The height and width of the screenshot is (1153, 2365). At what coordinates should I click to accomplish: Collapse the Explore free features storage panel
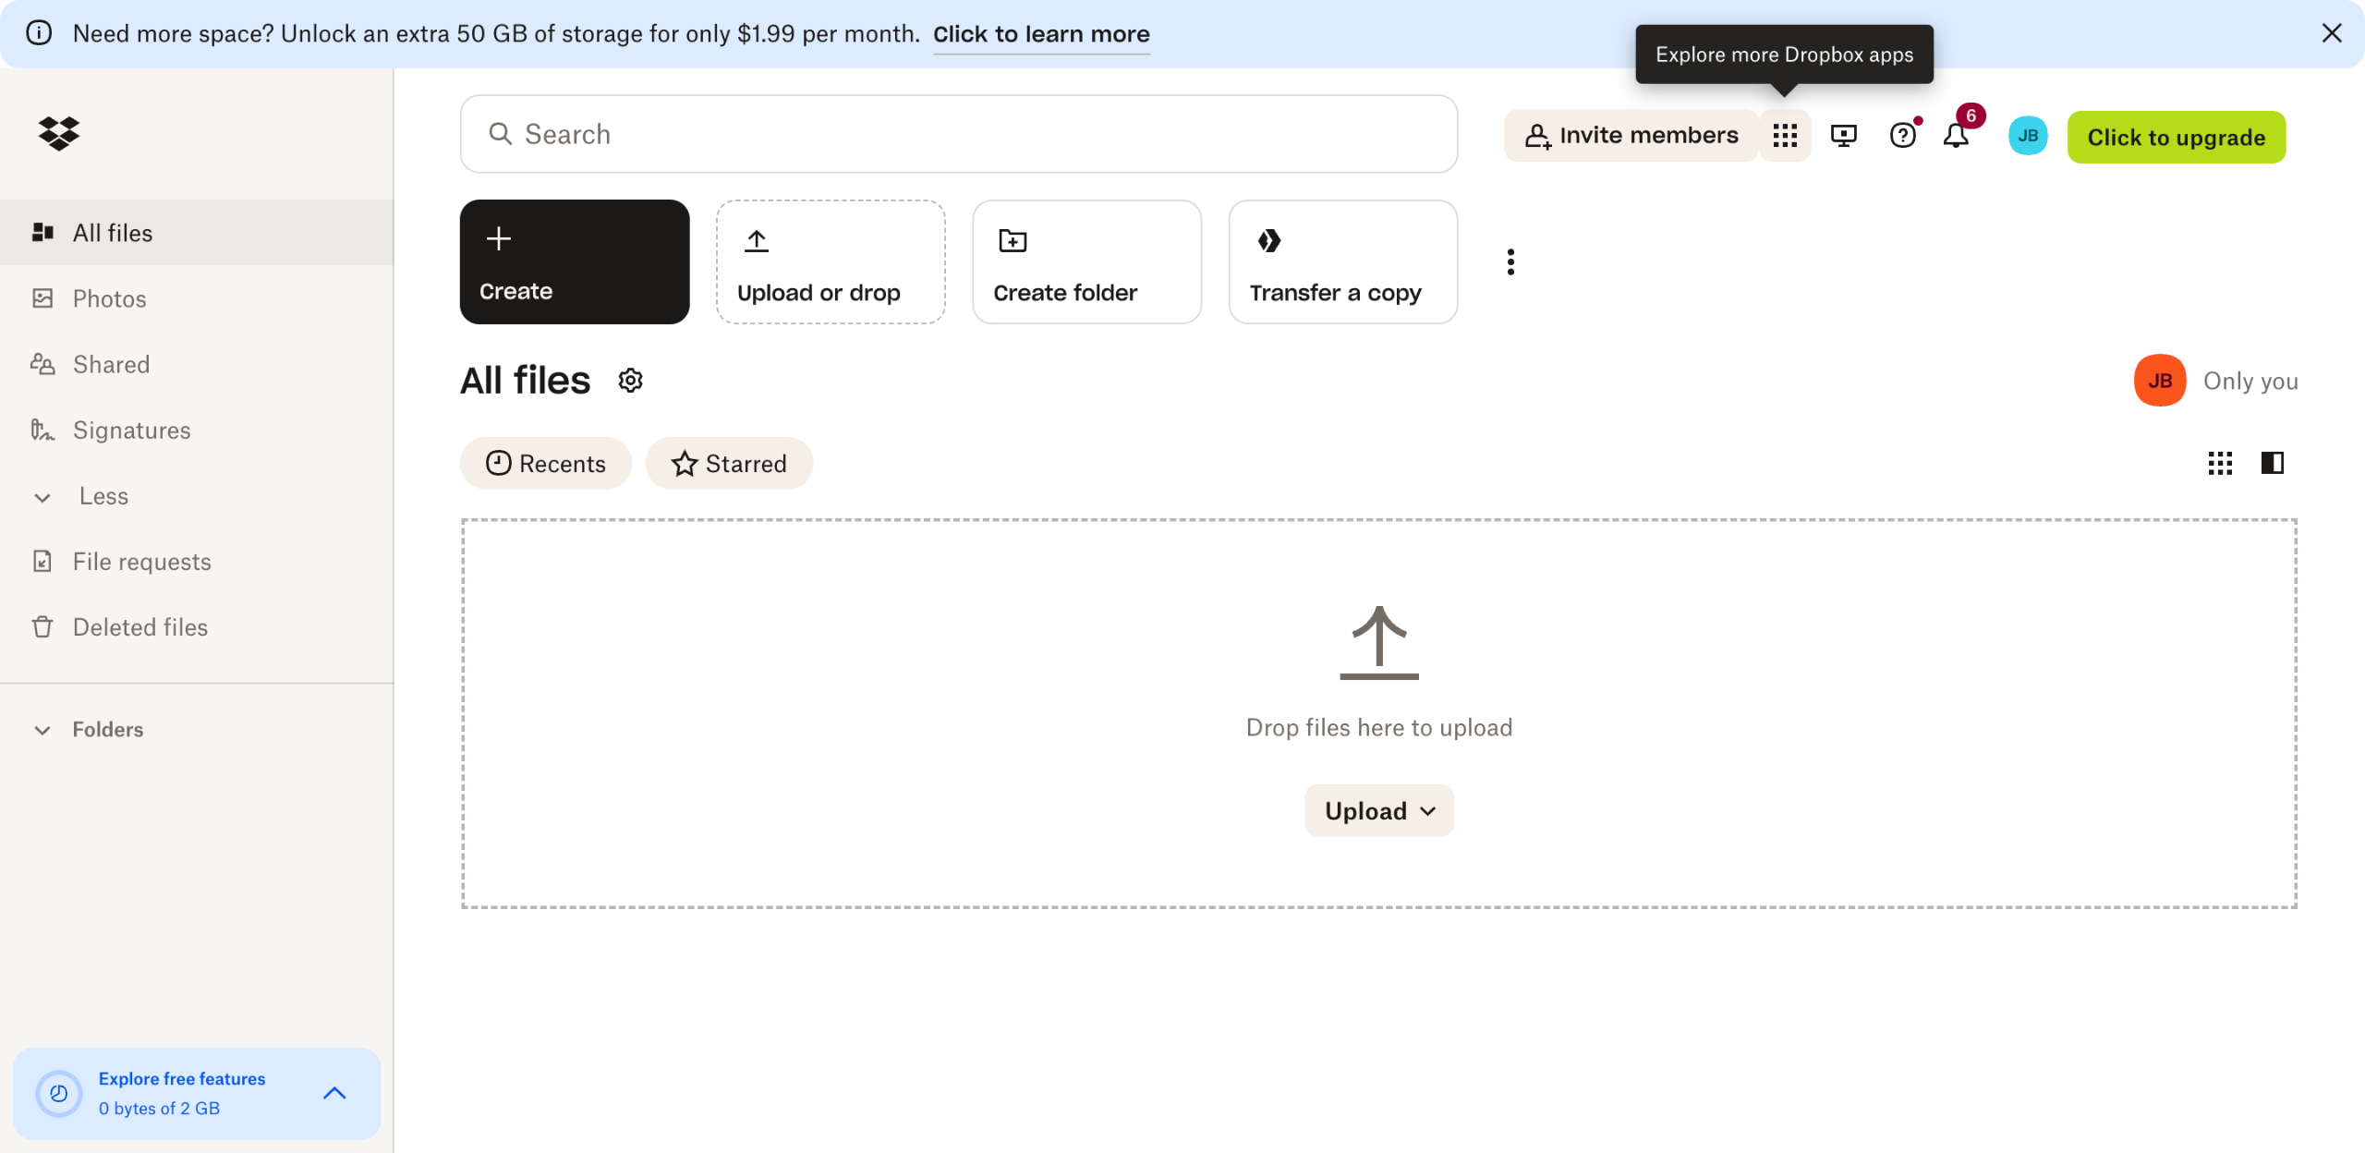[334, 1093]
